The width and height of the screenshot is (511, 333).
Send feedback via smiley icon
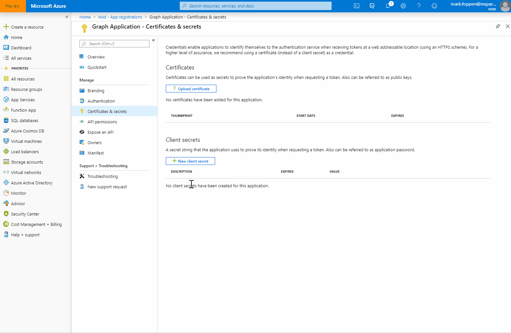click(x=434, y=6)
